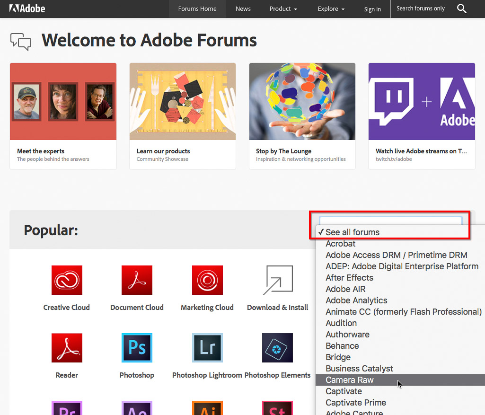Viewport: 485px width, 415px height.
Task: Select ADEP: Adobe Digital Enterprise Platform
Action: click(400, 266)
